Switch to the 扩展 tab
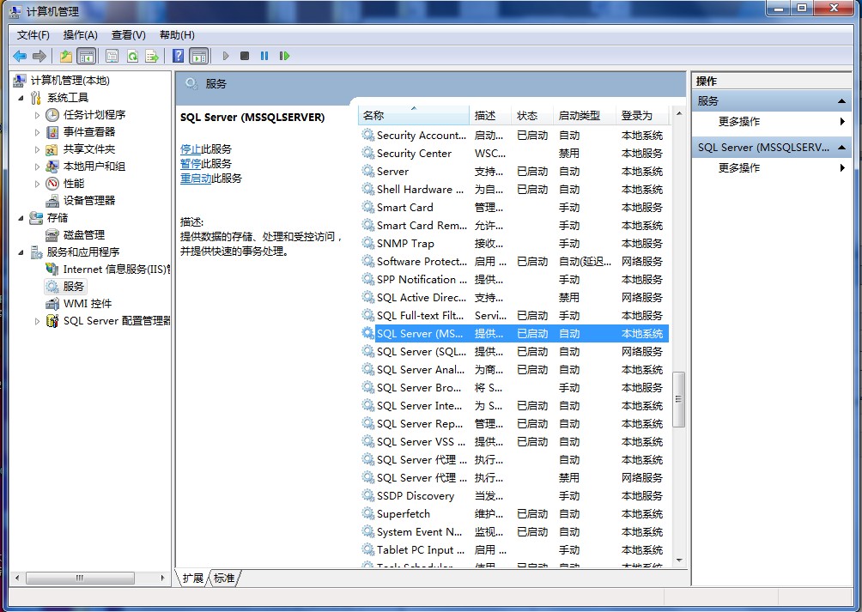The image size is (862, 612). [192, 578]
